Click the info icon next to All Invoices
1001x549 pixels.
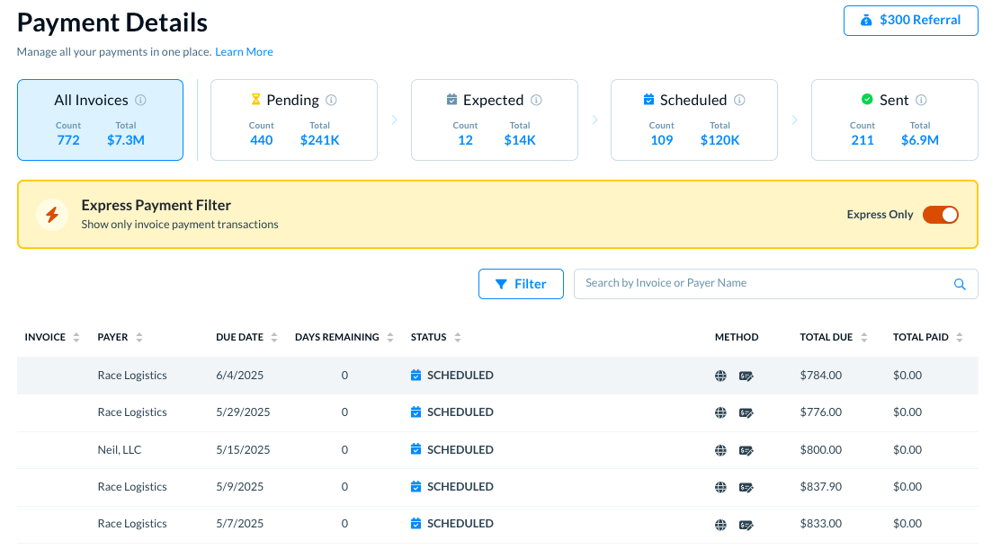(x=141, y=101)
